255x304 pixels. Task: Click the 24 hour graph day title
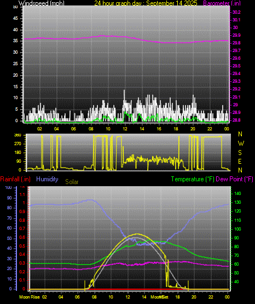[x=146, y=3]
